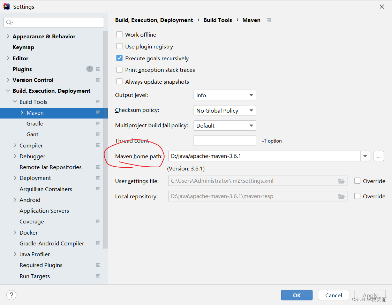Click project-level icon next to Gradle-Android Compiler
Image resolution: width=392 pixels, height=305 pixels.
[x=98, y=243]
